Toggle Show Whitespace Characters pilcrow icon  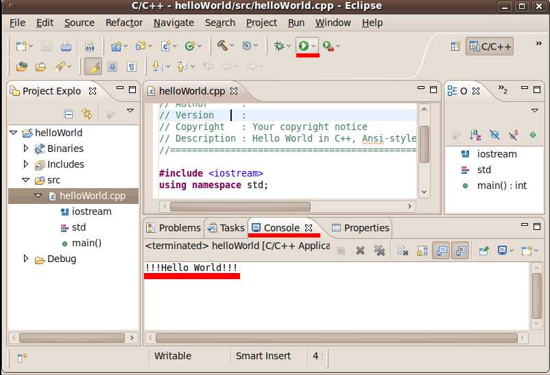[132, 66]
